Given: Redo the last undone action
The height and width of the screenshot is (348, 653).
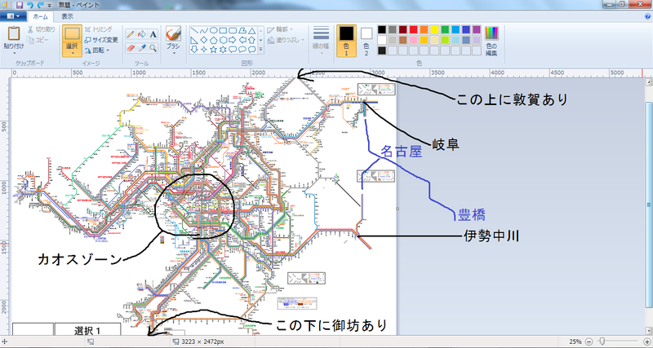Looking at the screenshot, I should coord(40,5).
